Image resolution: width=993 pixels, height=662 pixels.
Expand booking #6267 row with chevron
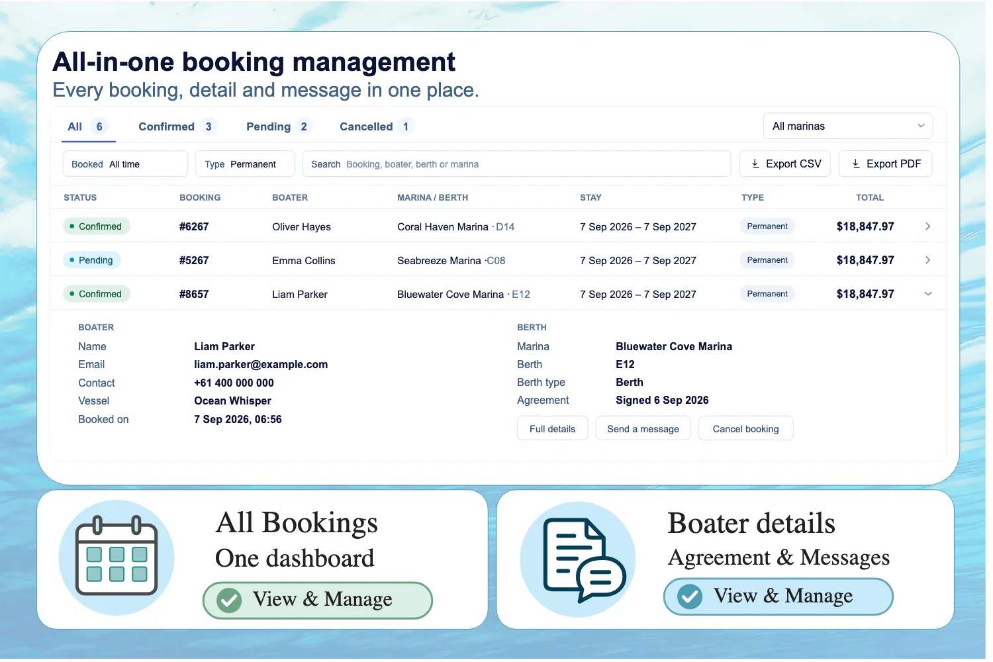pos(928,226)
